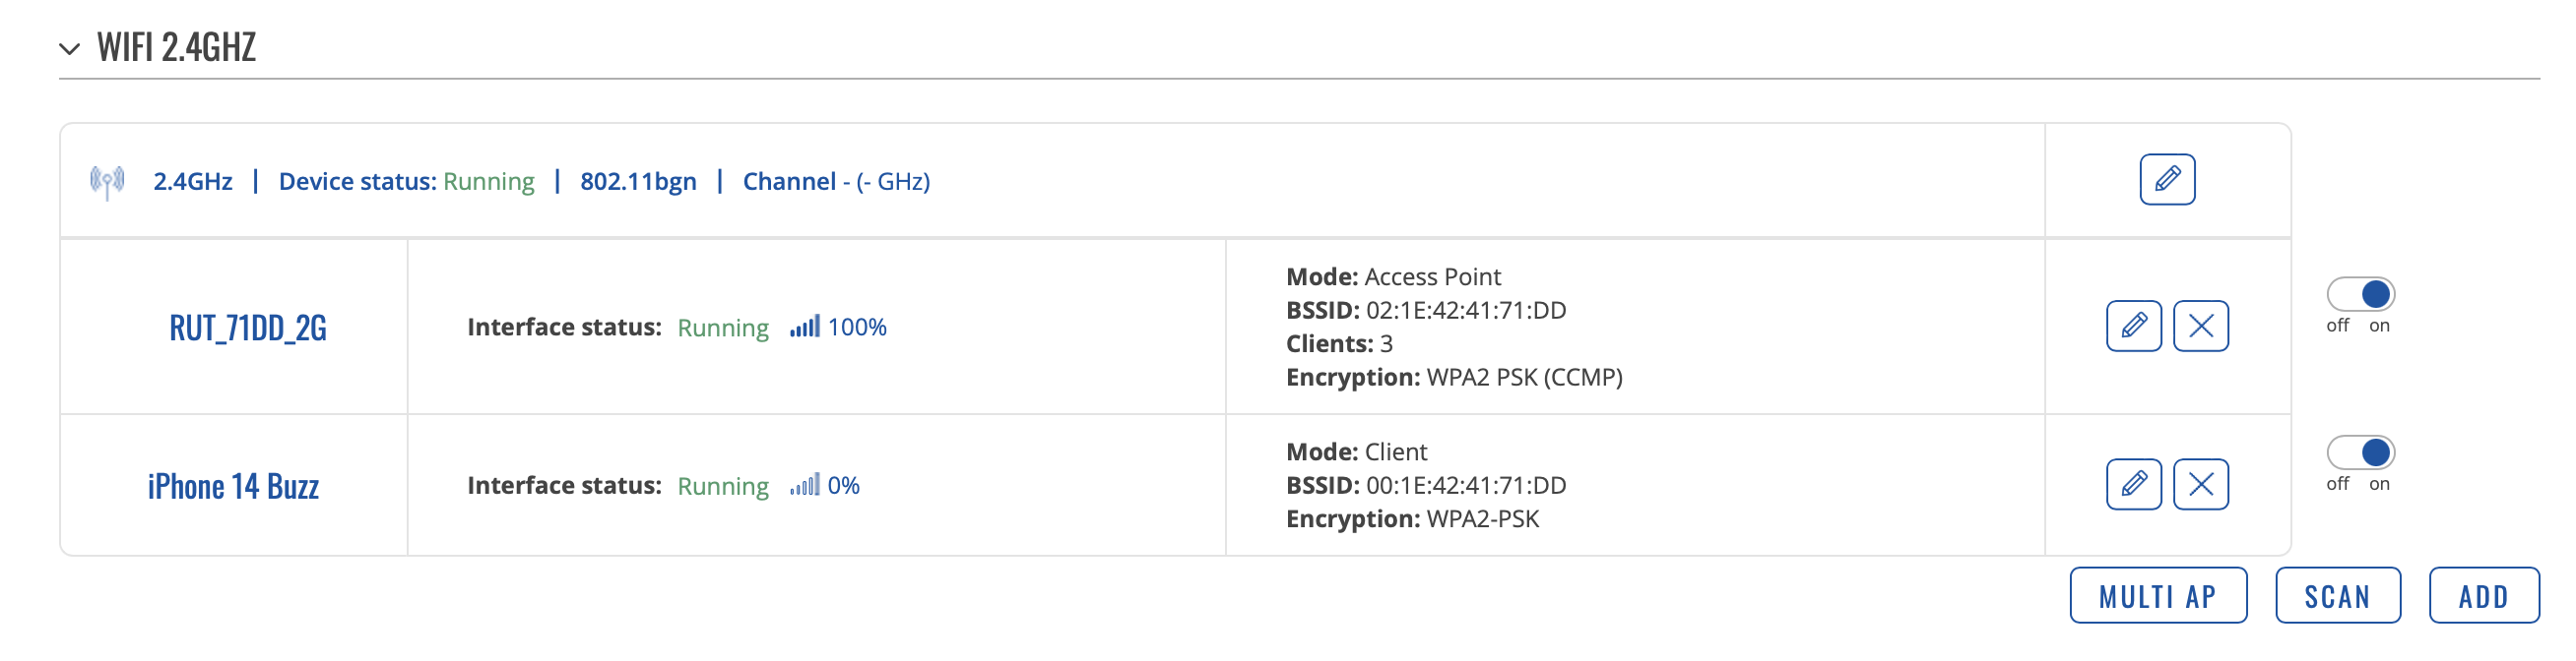Select the iPhone 14 Buzz network name
2576x661 pixels.
pos(233,486)
